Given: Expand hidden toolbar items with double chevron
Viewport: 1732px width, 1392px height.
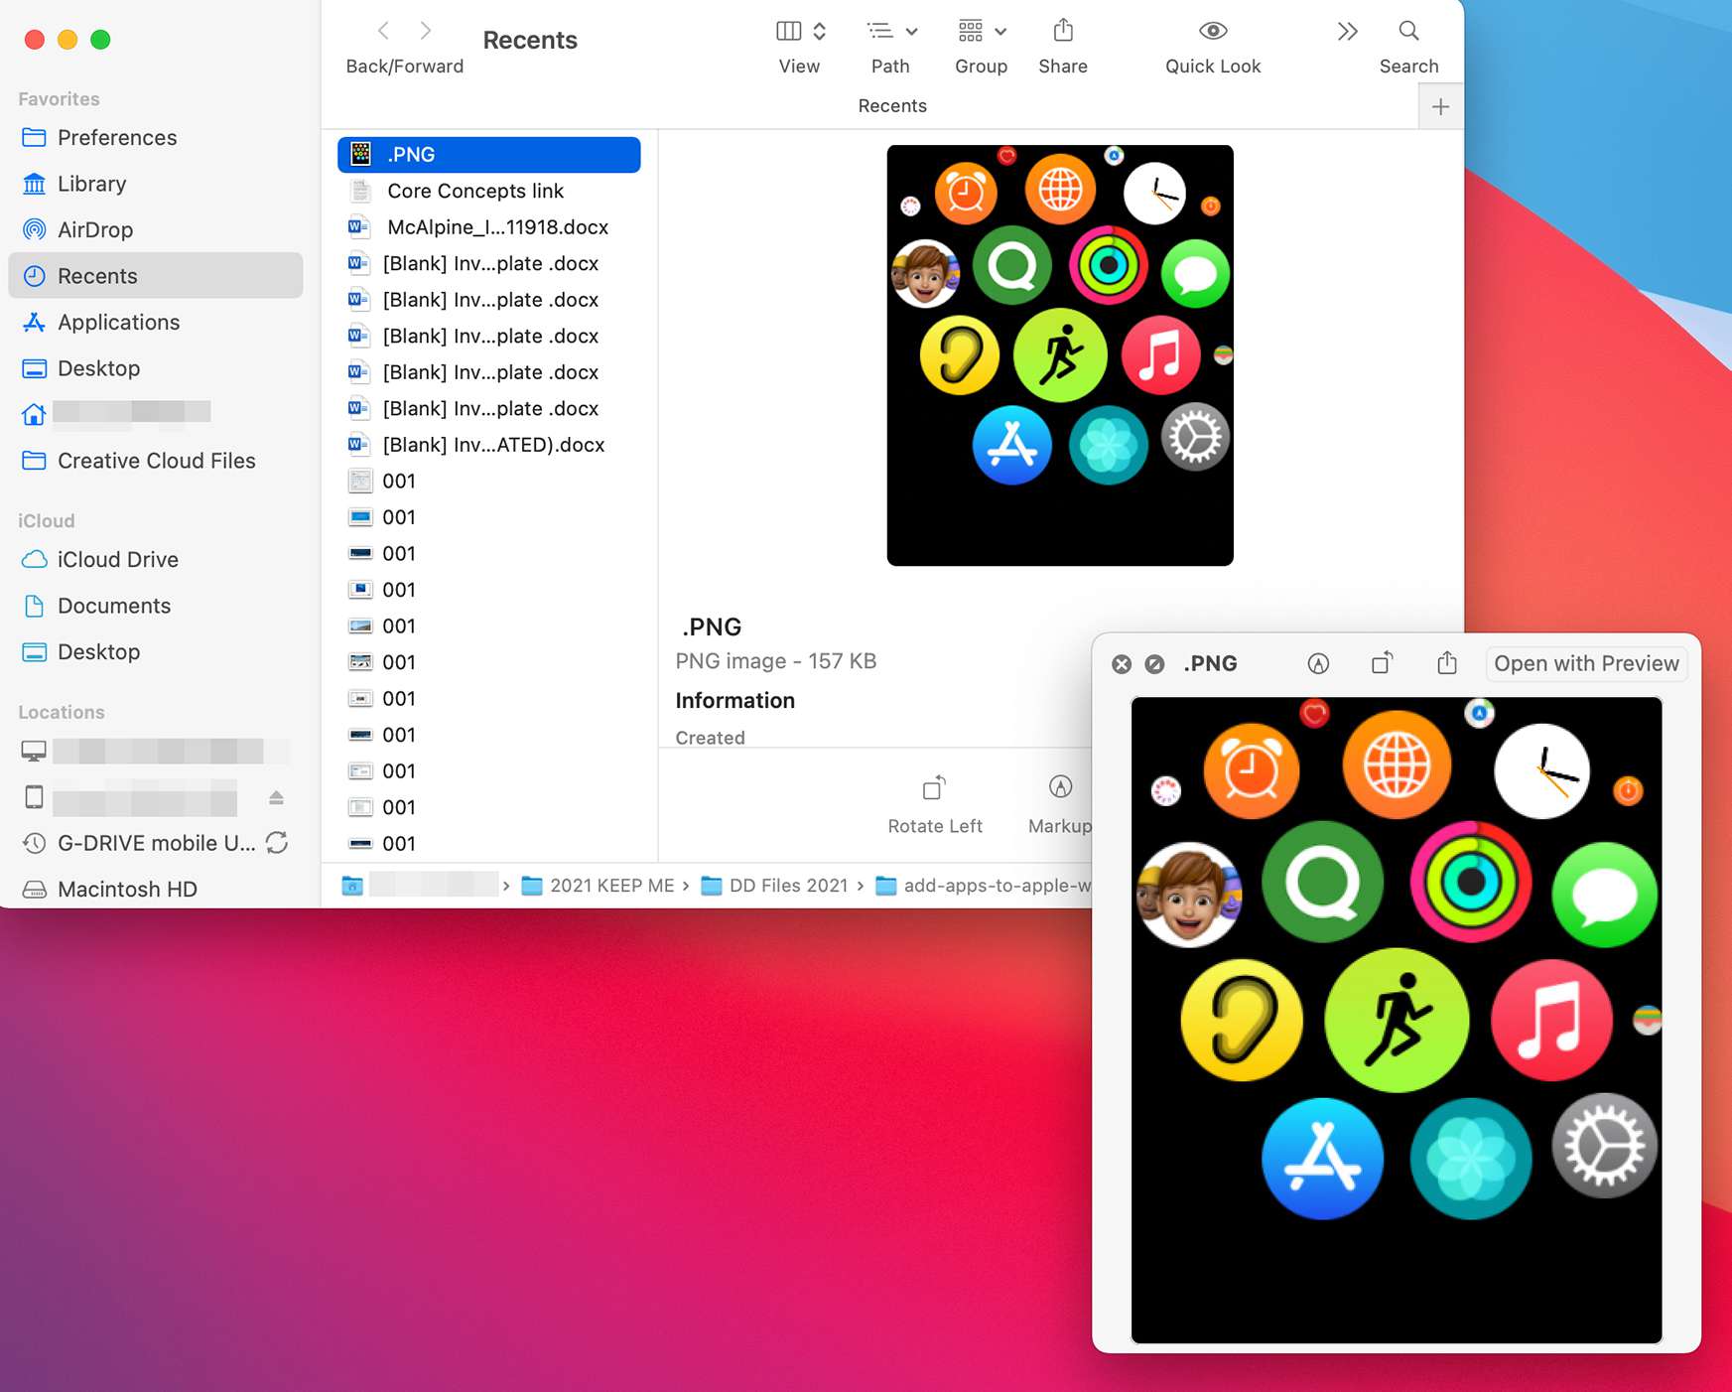Looking at the screenshot, I should click(1347, 32).
